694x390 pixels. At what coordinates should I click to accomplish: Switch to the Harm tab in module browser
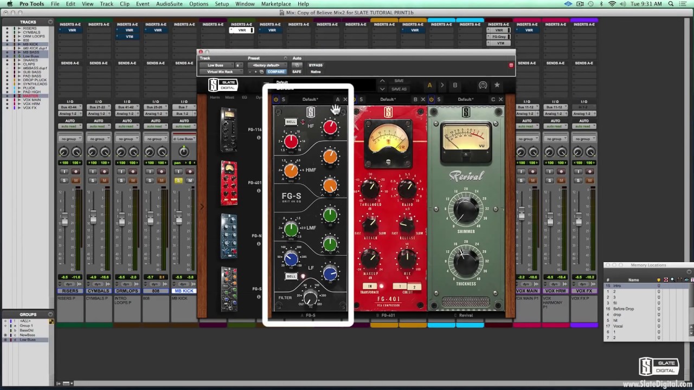(x=215, y=97)
